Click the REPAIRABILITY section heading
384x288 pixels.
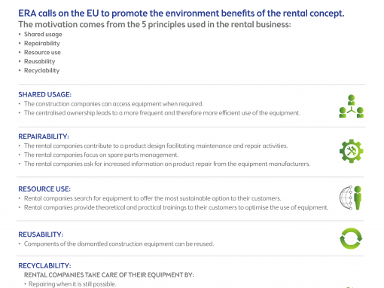pos(44,136)
